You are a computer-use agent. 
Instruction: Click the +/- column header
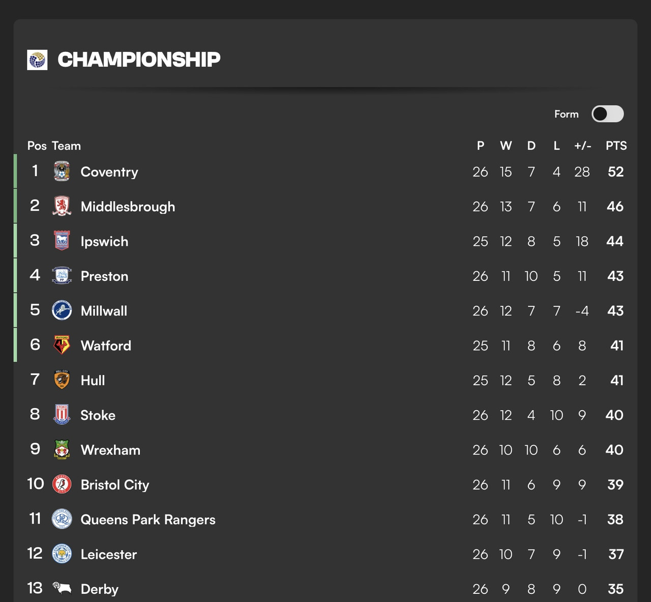point(582,146)
